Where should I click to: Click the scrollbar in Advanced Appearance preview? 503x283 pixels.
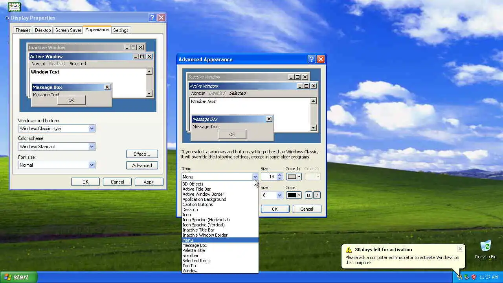313,114
